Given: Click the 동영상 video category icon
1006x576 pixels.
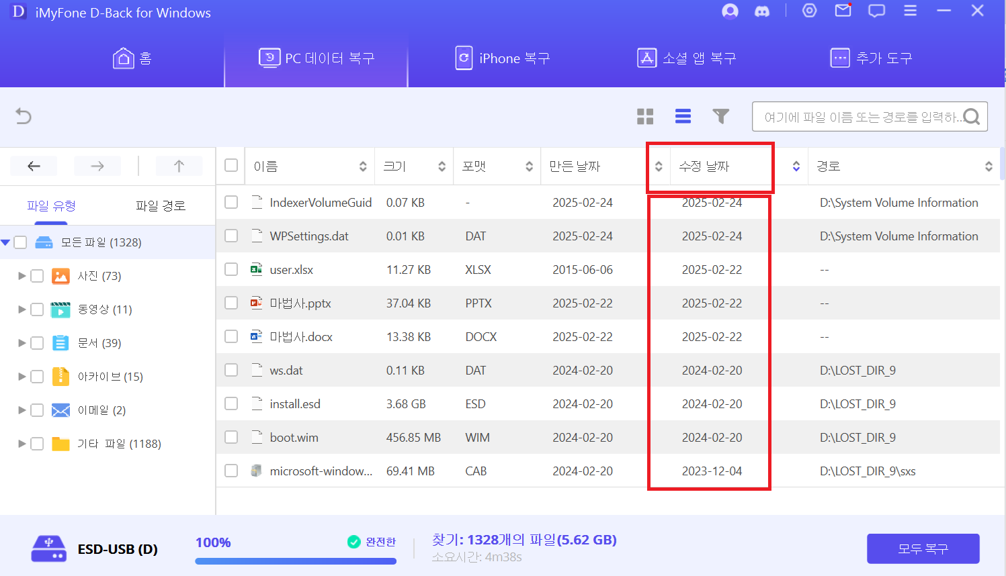Looking at the screenshot, I should pos(60,309).
